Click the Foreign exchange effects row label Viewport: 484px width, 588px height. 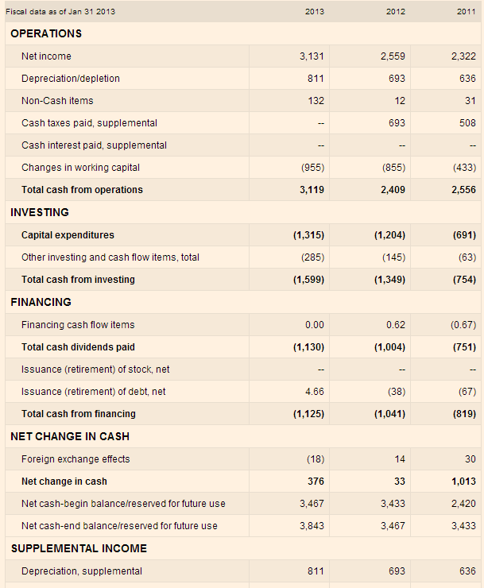76,459
